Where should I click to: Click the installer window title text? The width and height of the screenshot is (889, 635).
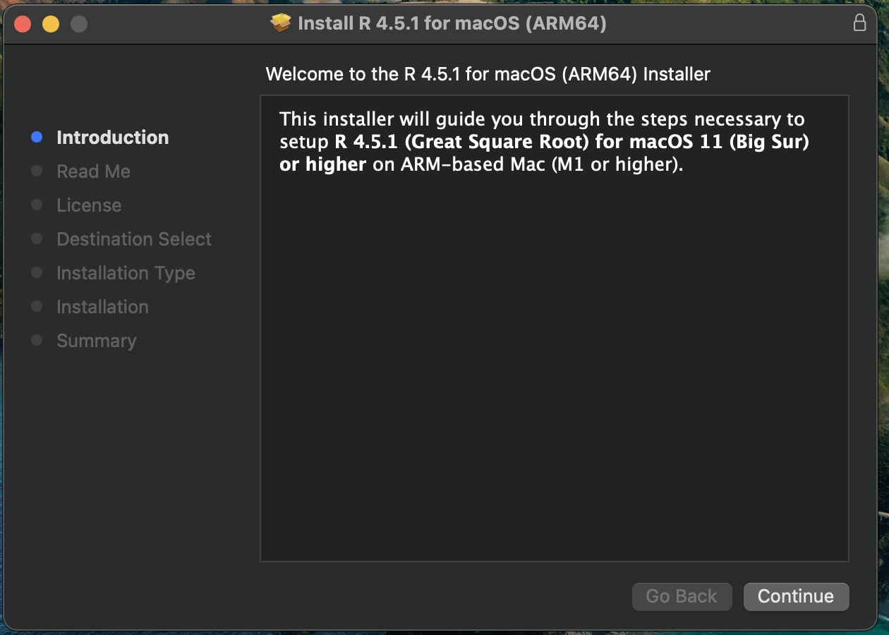[452, 23]
